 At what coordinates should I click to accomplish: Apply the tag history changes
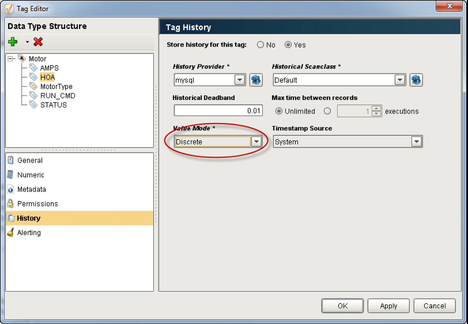tap(388, 306)
